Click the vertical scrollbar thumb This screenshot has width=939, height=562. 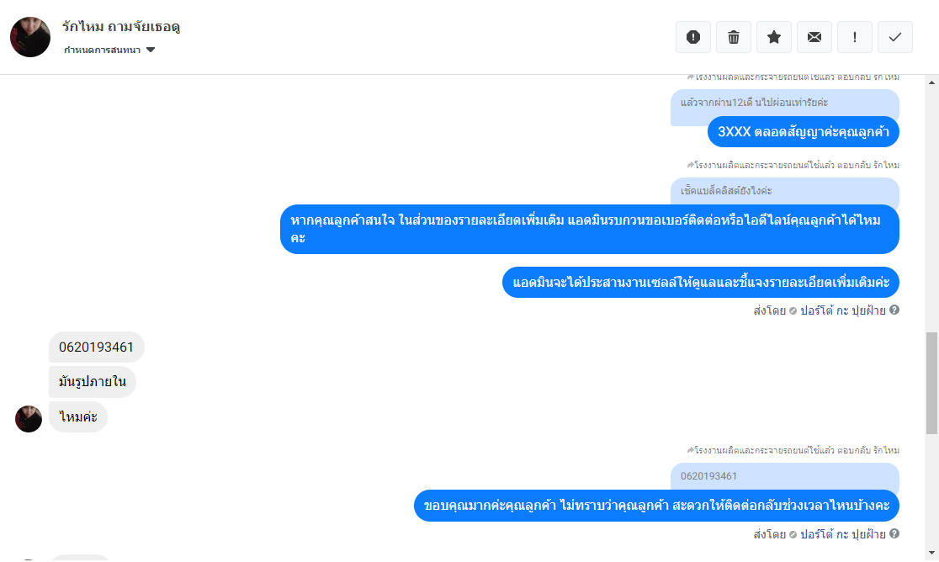coord(931,383)
